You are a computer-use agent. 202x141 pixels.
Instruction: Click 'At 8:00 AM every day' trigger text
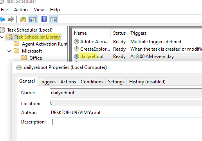pos(152,56)
